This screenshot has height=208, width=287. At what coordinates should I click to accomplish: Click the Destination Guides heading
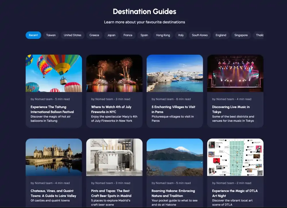click(144, 11)
